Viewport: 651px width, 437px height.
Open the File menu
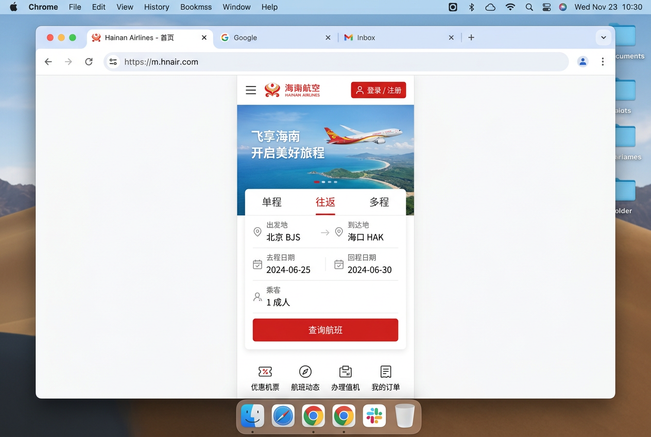point(75,7)
